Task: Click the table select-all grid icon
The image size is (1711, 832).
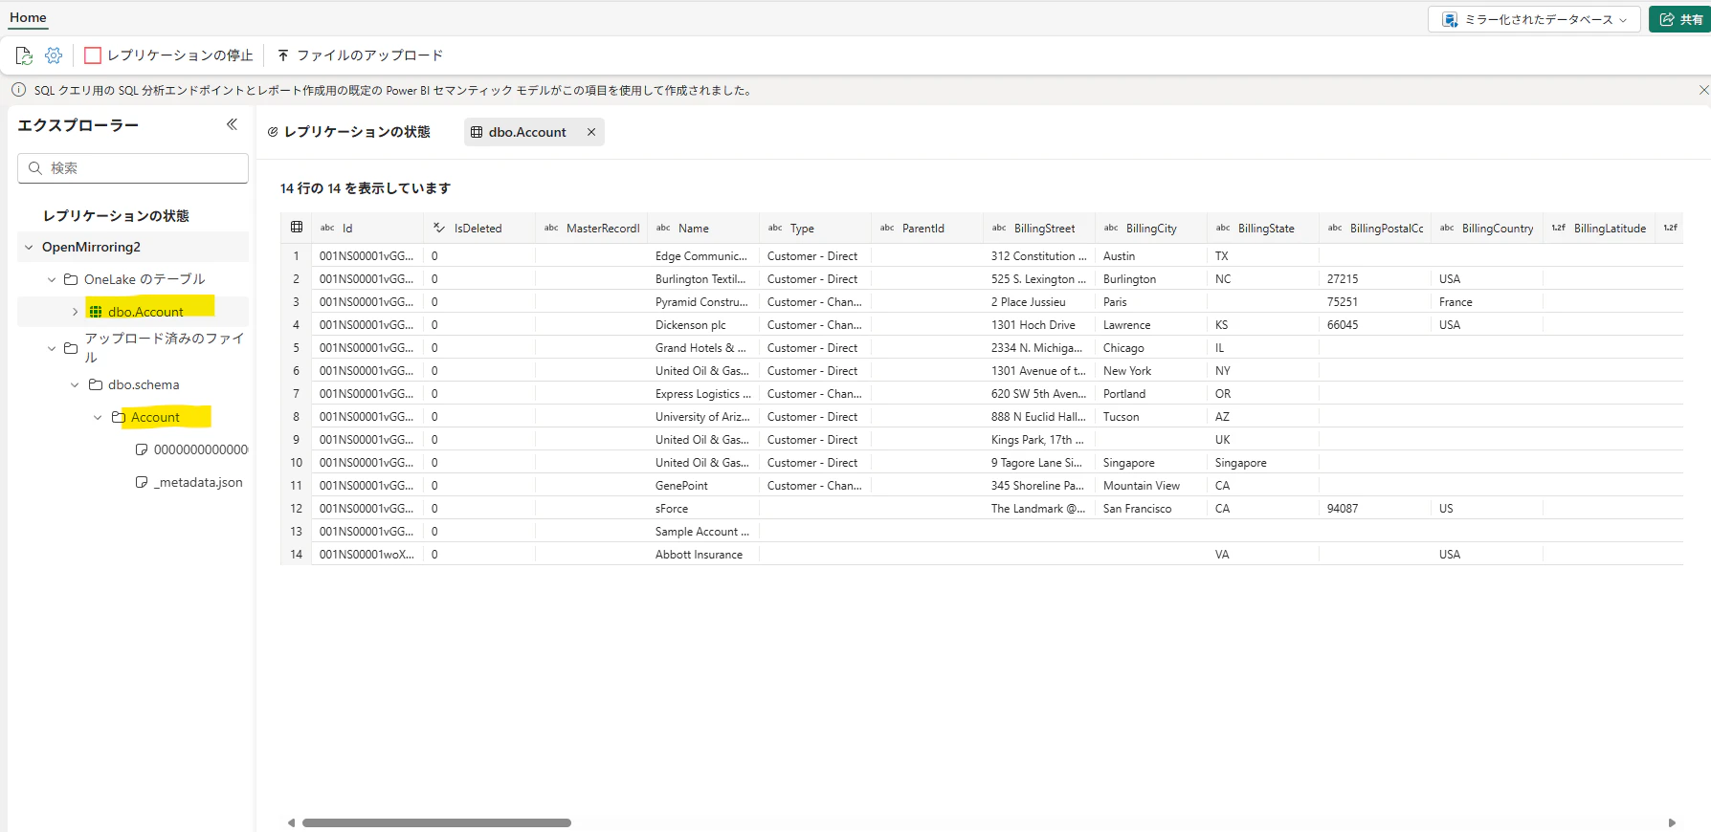Action: (x=297, y=228)
